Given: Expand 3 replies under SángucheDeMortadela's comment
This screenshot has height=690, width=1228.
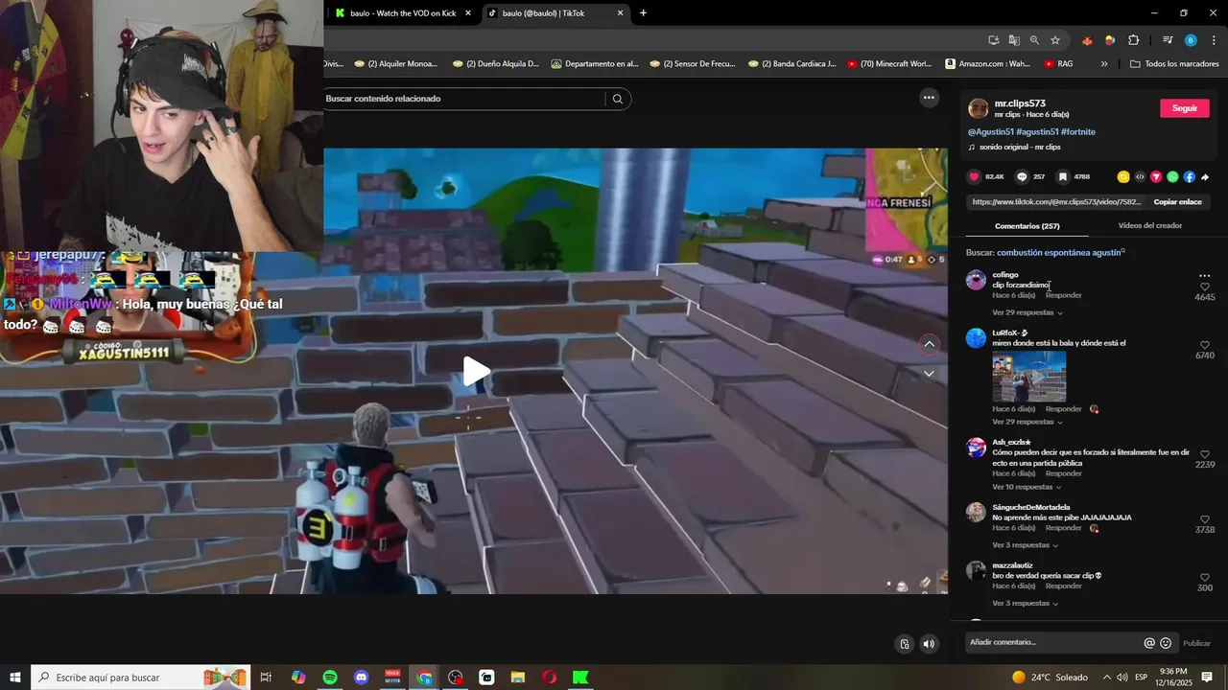Looking at the screenshot, I should coord(1026,545).
